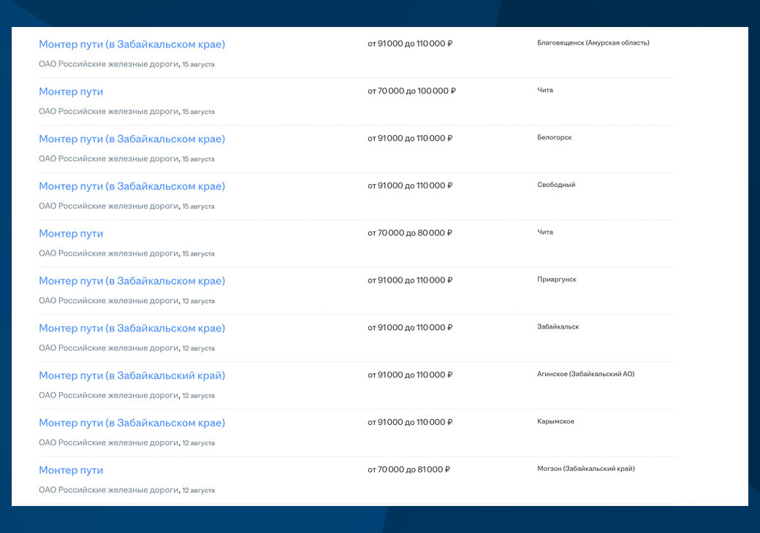
Task: Open the Монтер пути listing for Свободный
Action: (132, 186)
